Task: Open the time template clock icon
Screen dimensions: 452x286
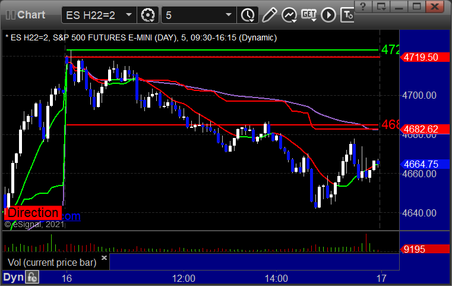Action: [x=248, y=15]
